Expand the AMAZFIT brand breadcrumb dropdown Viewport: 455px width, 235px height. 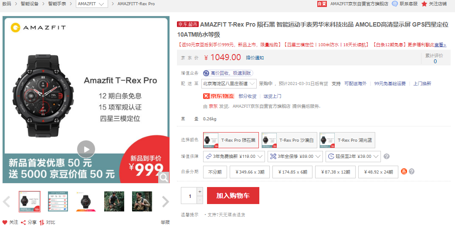tap(92, 4)
